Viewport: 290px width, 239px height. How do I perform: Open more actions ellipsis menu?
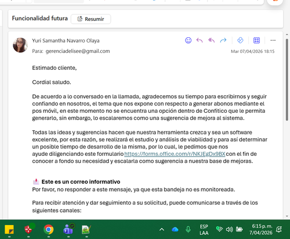point(273,40)
